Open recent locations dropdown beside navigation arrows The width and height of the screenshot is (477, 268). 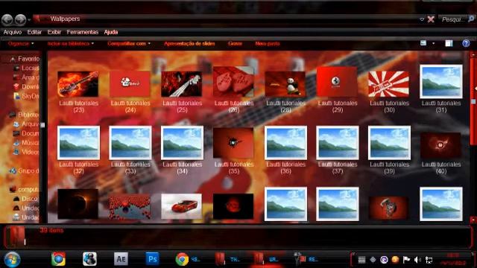29,20
